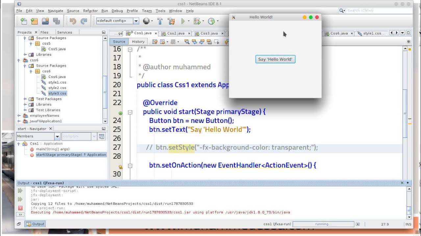421x236 pixels.
Task: Click the red Stop button in Output
Action: (x=20, y=208)
